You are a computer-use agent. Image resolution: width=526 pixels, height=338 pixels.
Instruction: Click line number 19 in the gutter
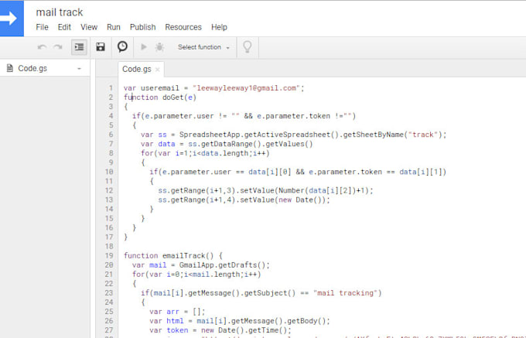pyautogui.click(x=109, y=256)
